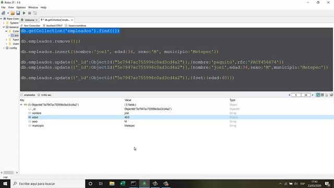Viewport: 334px width, 188px height.
Task: Open the Windows Start menu
Action: tap(5, 184)
